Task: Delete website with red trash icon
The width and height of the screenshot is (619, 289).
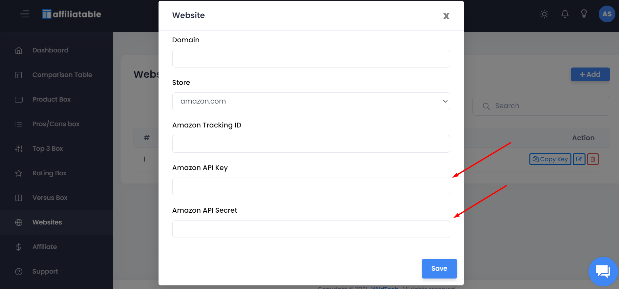Action: pos(593,159)
